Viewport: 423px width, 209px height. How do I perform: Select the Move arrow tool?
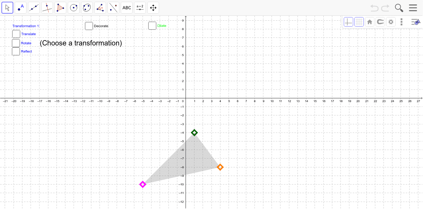coord(7,8)
